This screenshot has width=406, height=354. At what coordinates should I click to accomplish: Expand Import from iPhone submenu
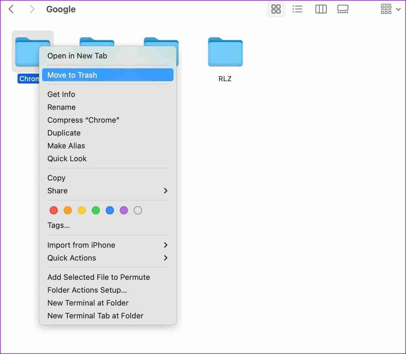pyautogui.click(x=108, y=245)
